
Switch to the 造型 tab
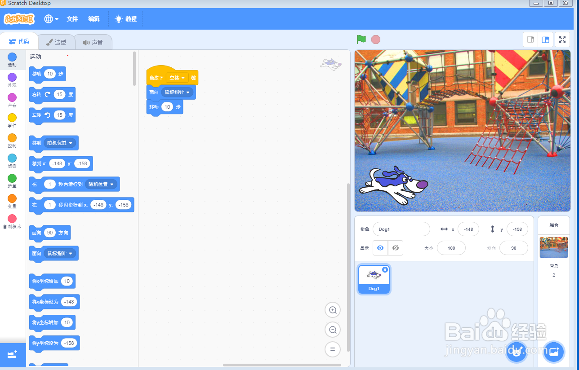tap(56, 42)
